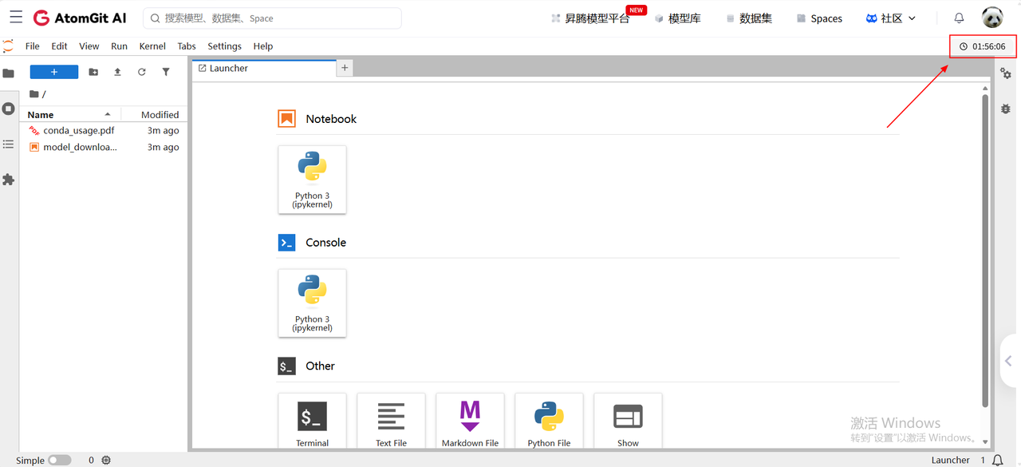Open the hamburger menu beside AtomGit logo

click(x=16, y=17)
